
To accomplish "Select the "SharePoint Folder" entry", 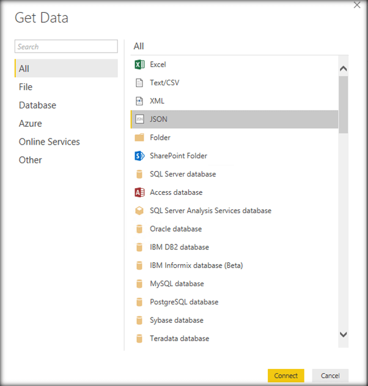I will [x=234, y=156].
